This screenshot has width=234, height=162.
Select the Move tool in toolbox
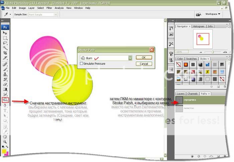click(x=5, y=33)
